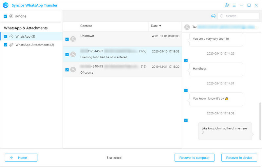This screenshot has height=167, width=262.
Task: Click the back arrow on Home button
Action: tap(11, 158)
